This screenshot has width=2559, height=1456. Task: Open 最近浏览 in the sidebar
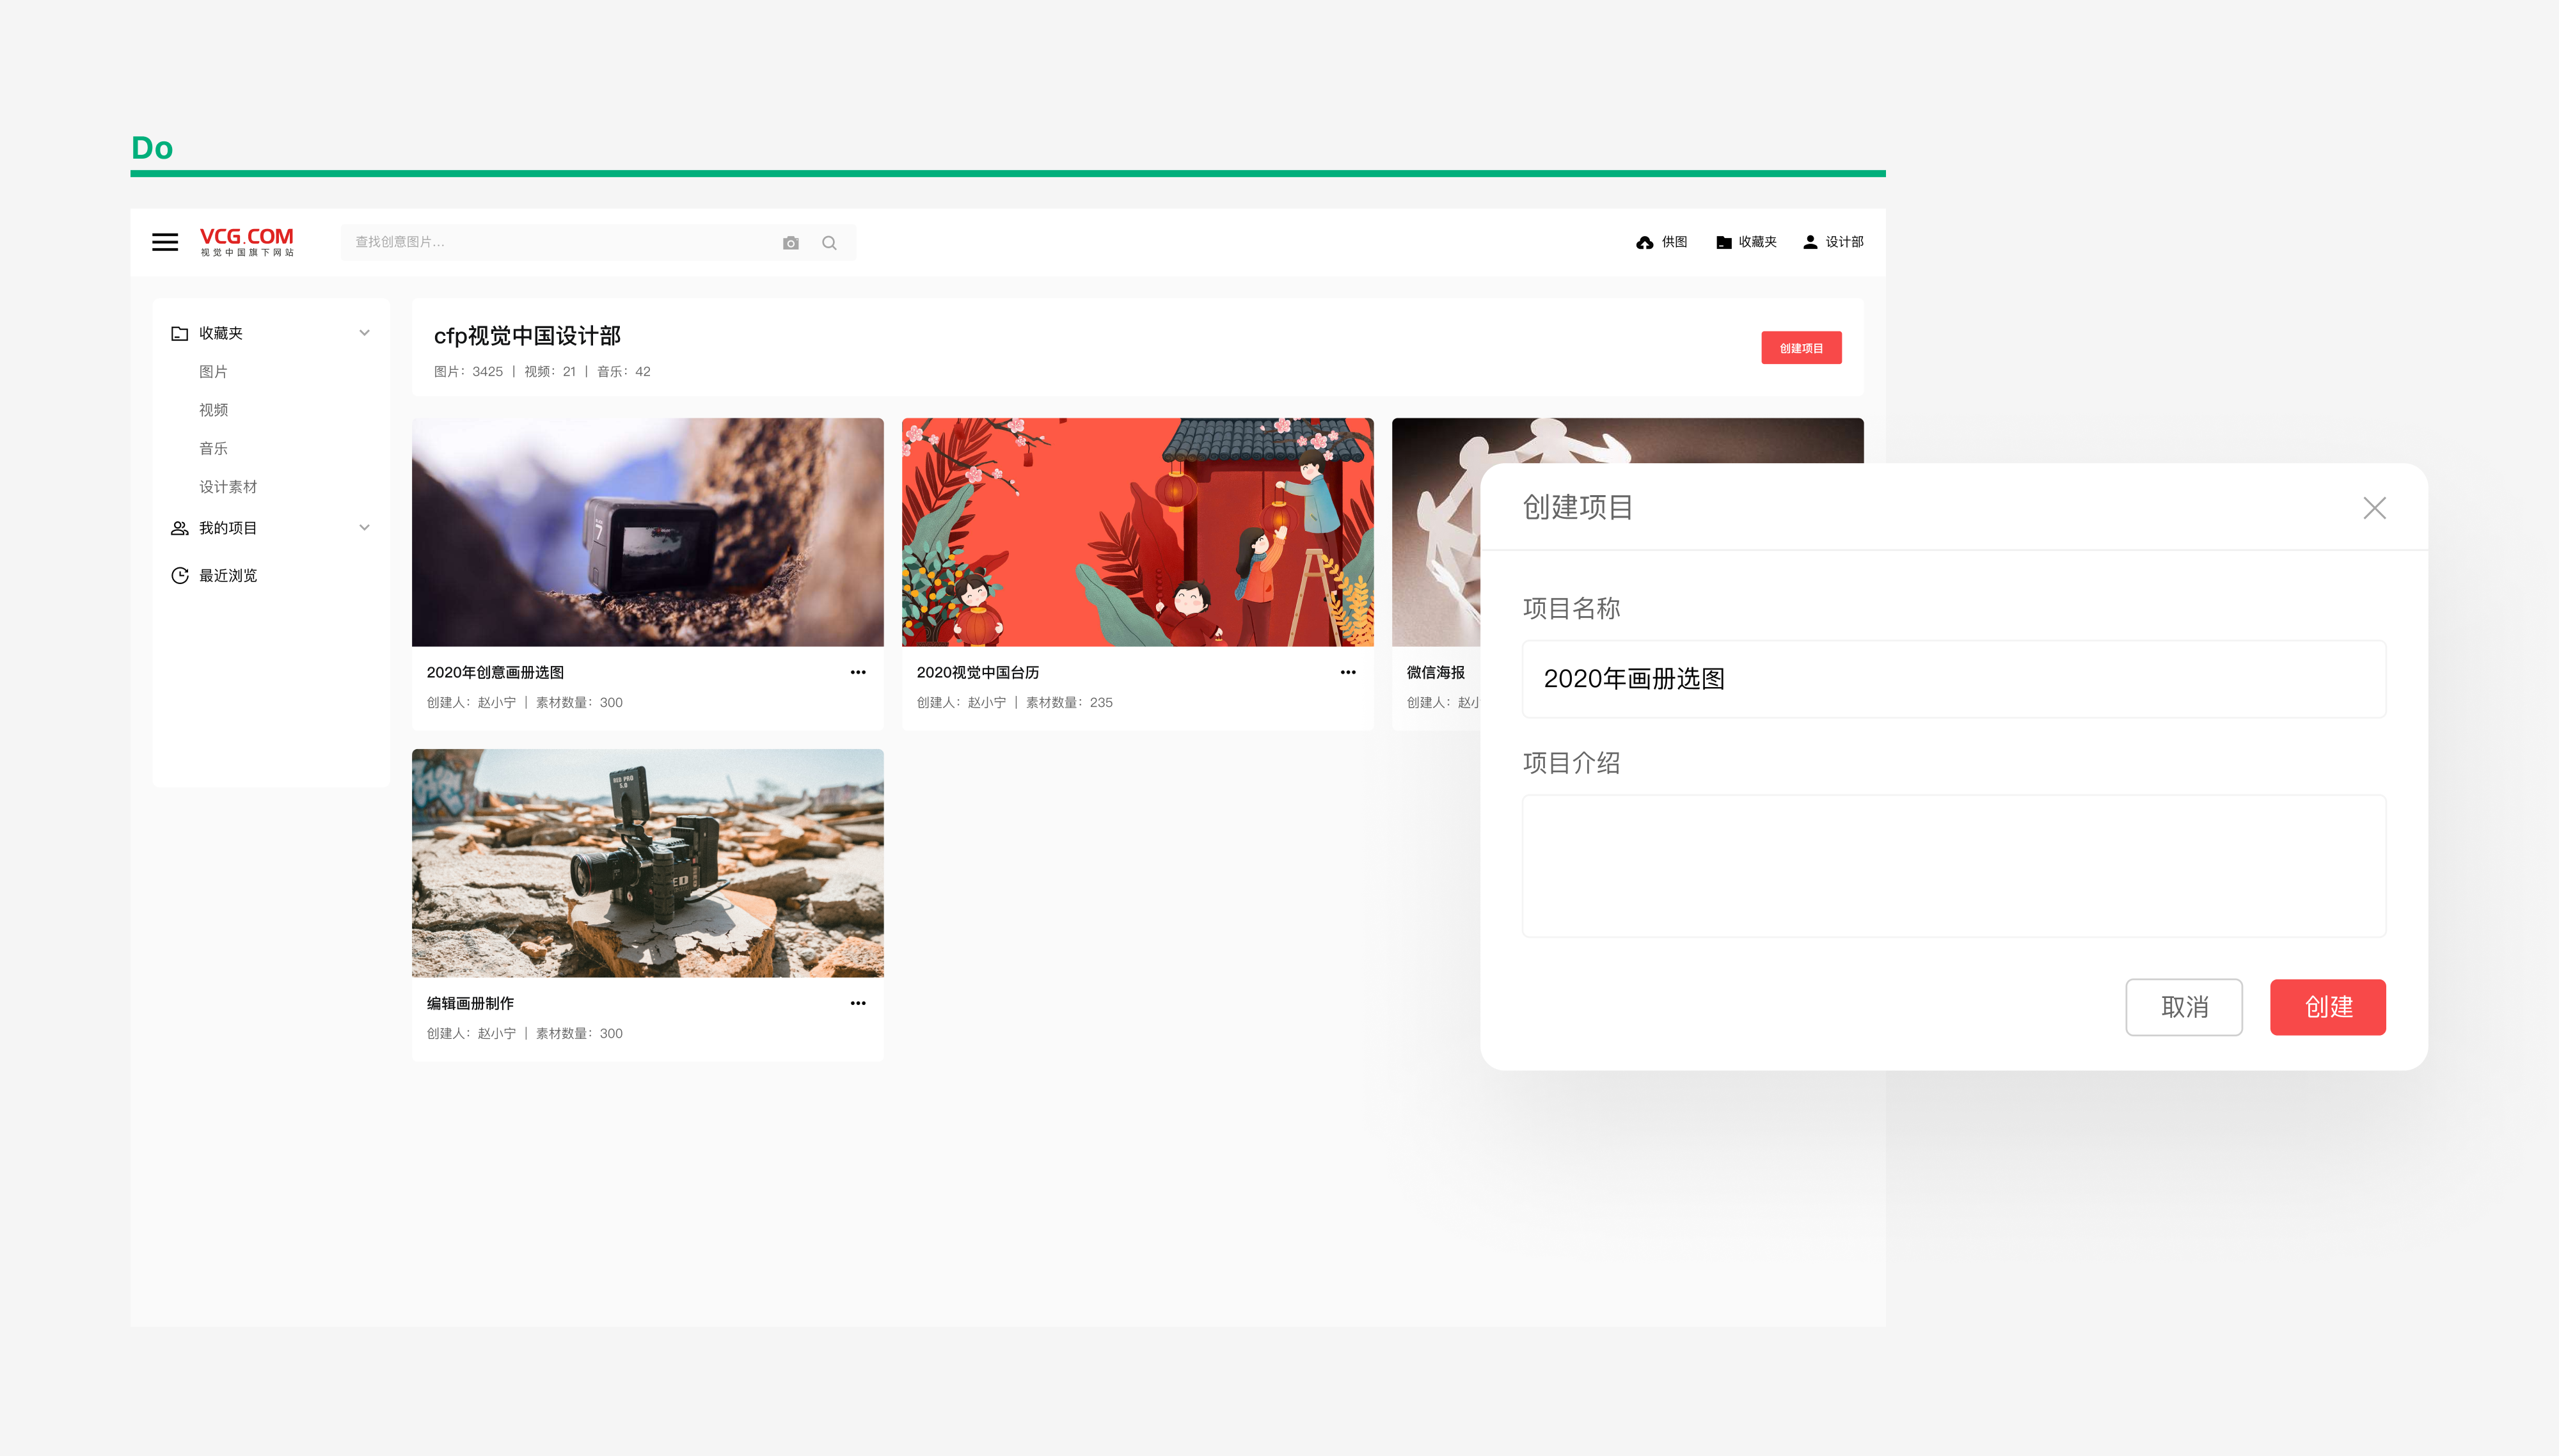click(228, 576)
